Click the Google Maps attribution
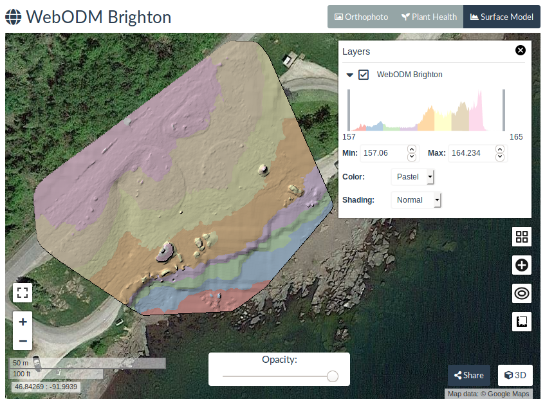Screen dimensions: 545x404 488,394
